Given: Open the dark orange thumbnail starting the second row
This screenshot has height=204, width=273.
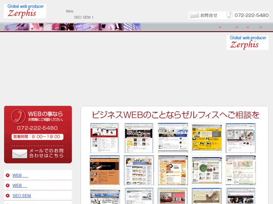Looking at the screenshot, I should point(104,170).
